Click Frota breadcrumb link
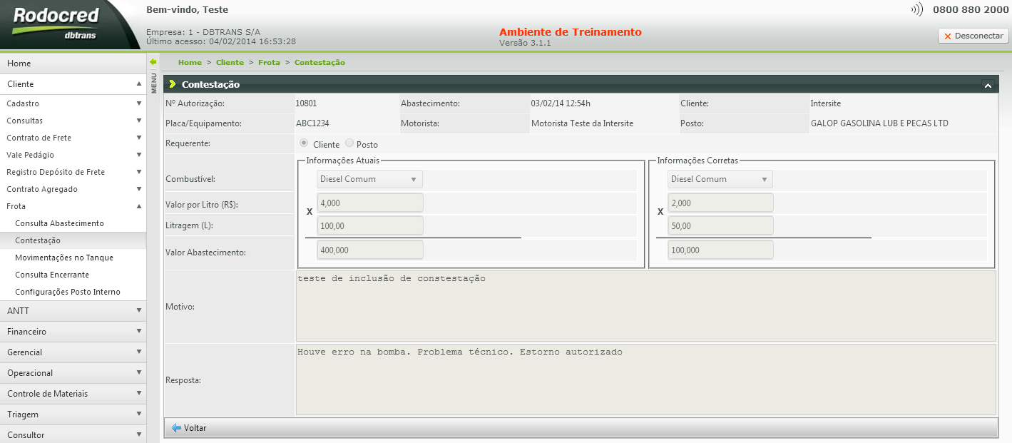This screenshot has height=443, width=1012. [269, 63]
